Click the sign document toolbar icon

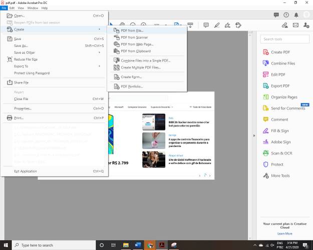pyautogui.click(x=227, y=25)
